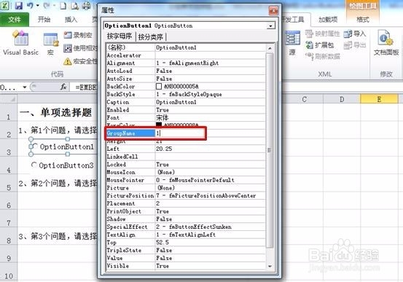Image resolution: width=403 pixels, height=282 pixels.
Task: Select column header C
Action: point(305,99)
